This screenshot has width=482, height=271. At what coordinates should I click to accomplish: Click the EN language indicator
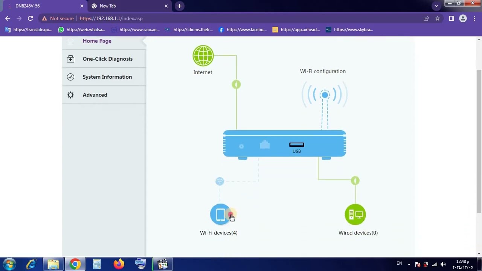pos(399,263)
